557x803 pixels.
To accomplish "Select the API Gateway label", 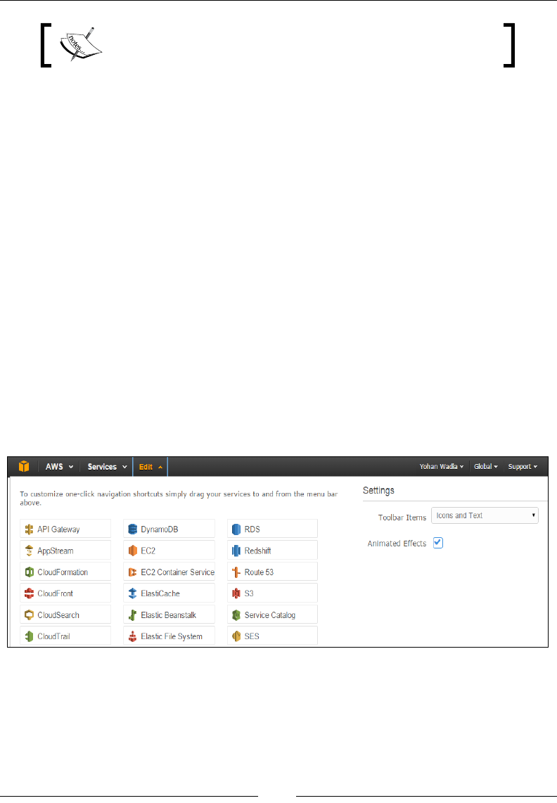I will (x=58, y=529).
